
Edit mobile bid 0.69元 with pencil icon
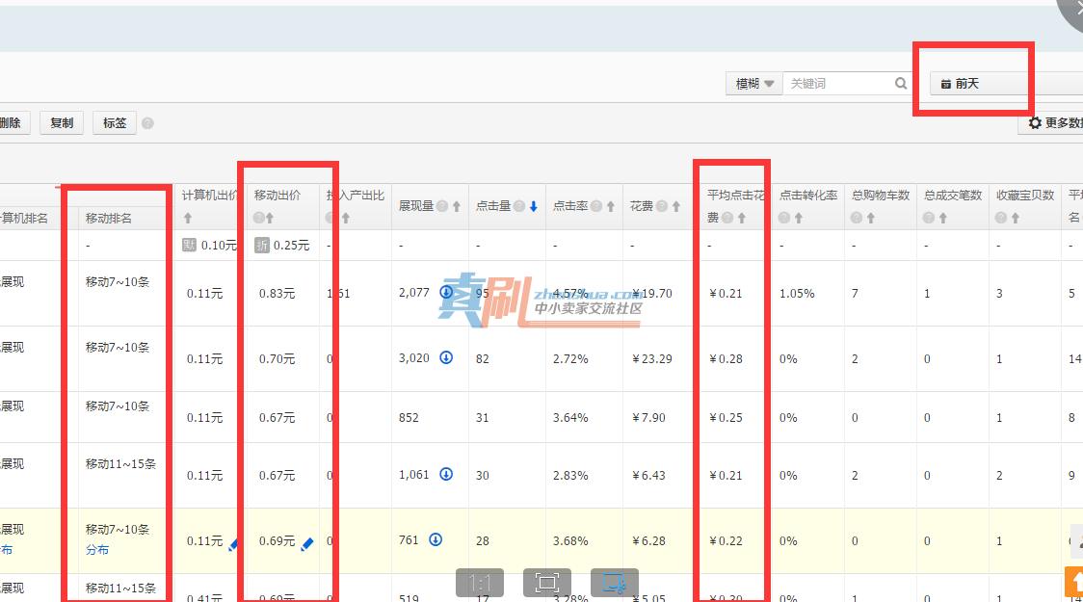(x=307, y=544)
